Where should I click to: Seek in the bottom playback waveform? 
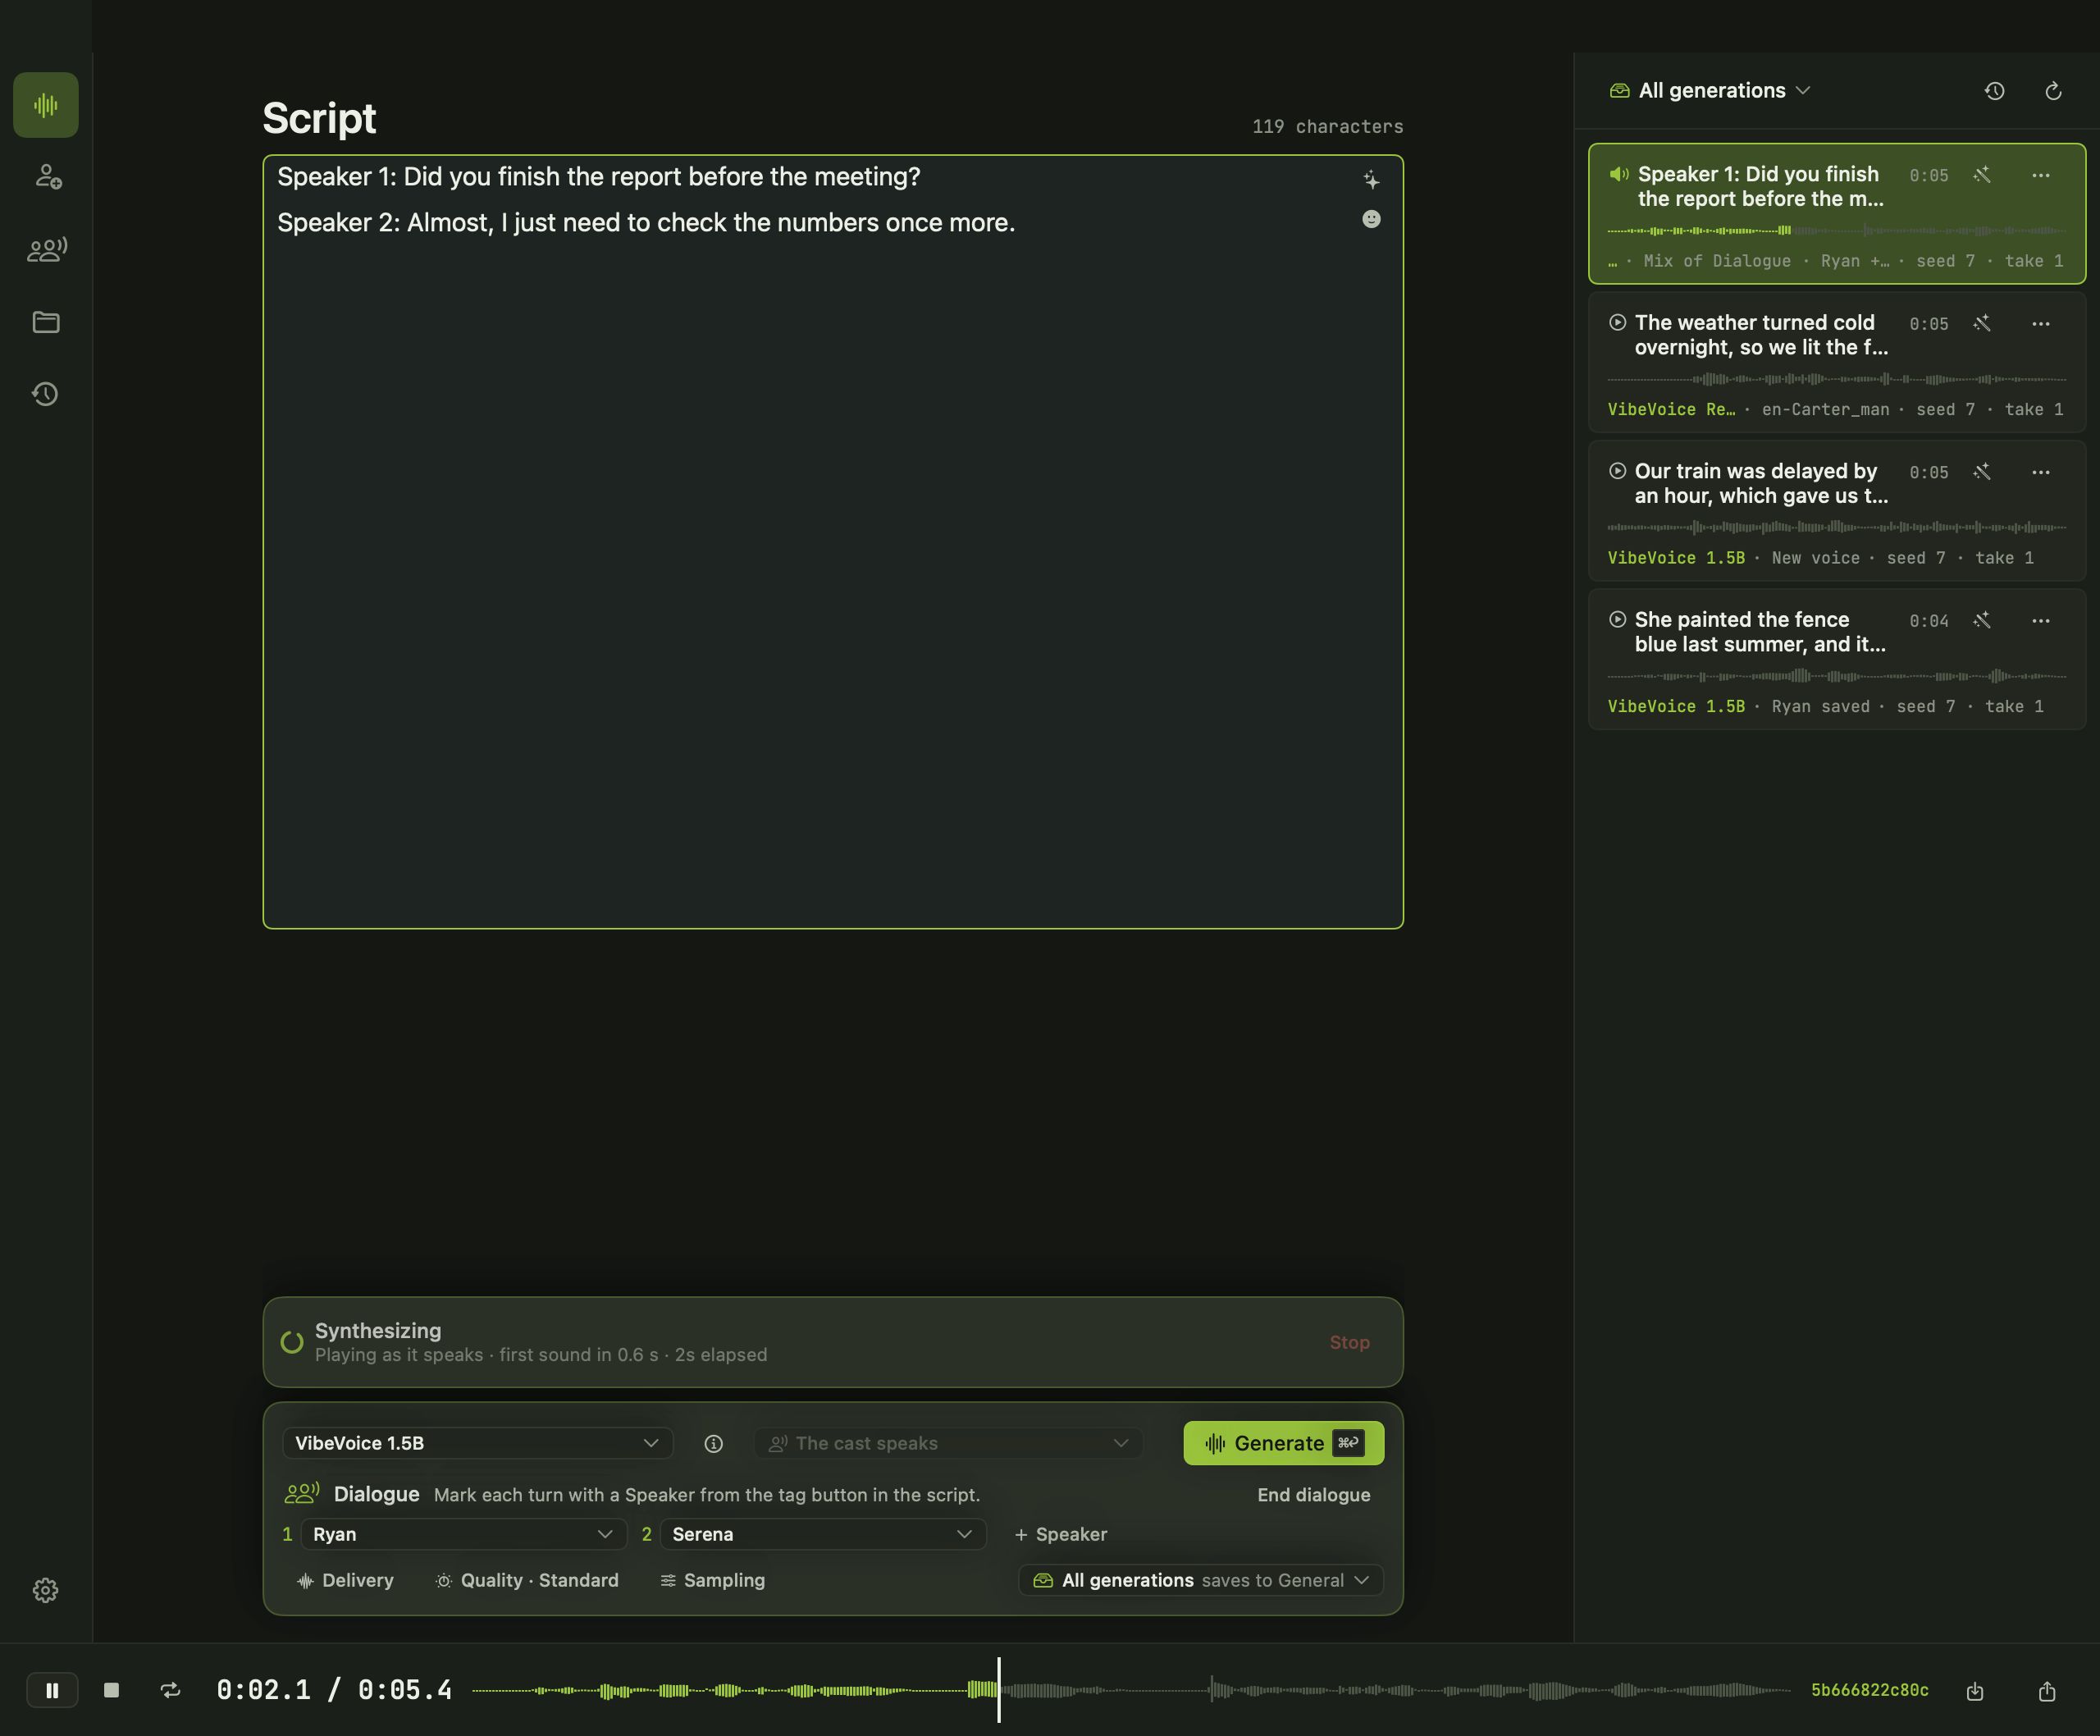1131,1690
